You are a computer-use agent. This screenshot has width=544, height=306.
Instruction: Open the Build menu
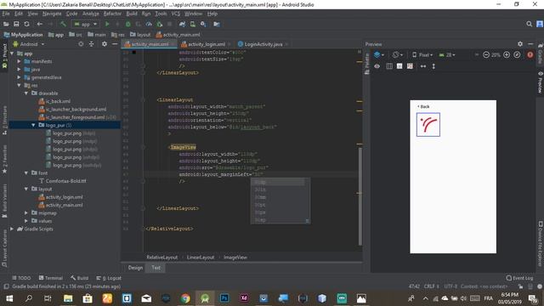pos(132,14)
